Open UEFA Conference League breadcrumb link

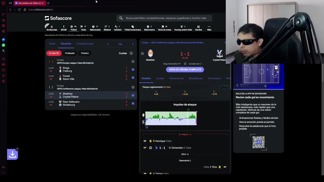pyautogui.click(x=177, y=43)
